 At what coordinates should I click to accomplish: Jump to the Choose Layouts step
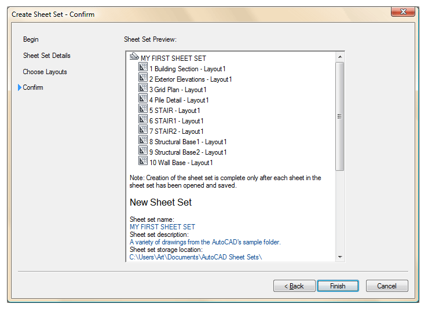coord(45,72)
